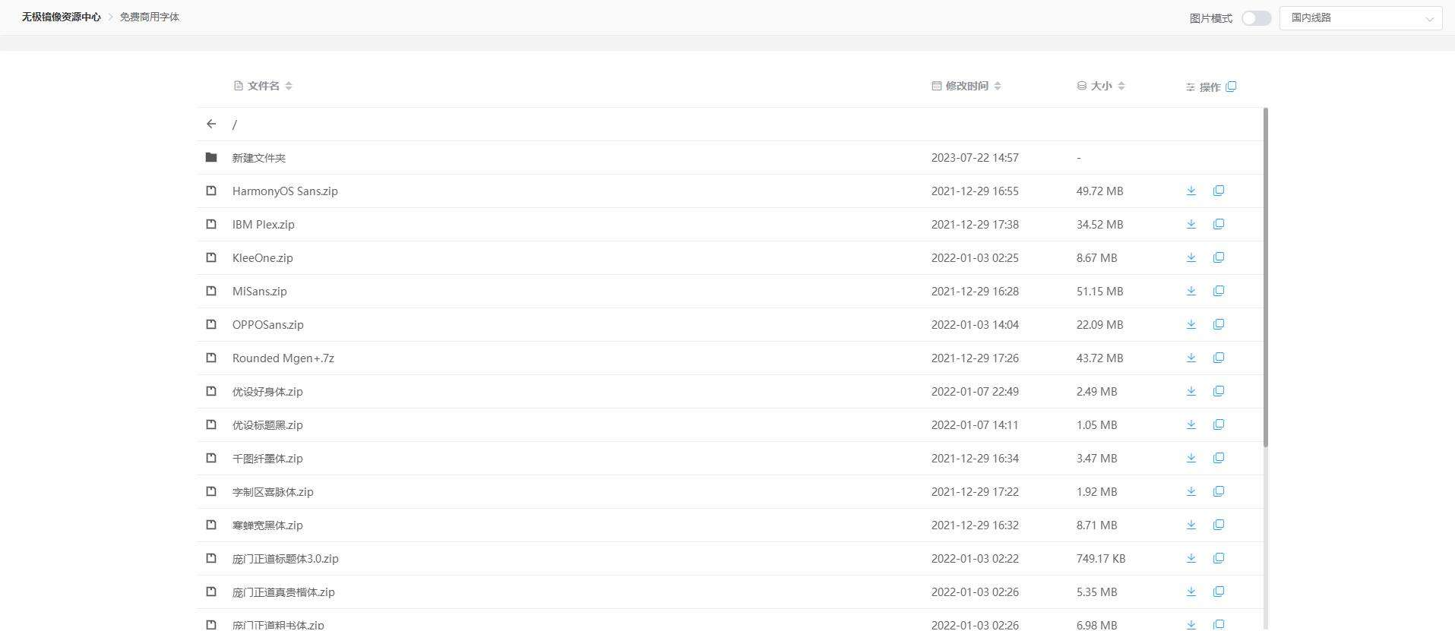This screenshot has width=1455, height=631.
Task: Open 寒蝉宽黑体.zip file name
Action: click(x=267, y=525)
